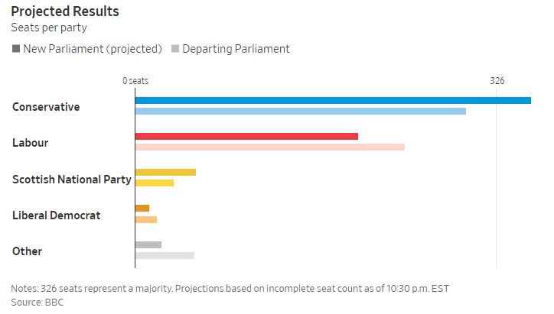Click the Liberal Democrat projected orange bar

click(142, 208)
